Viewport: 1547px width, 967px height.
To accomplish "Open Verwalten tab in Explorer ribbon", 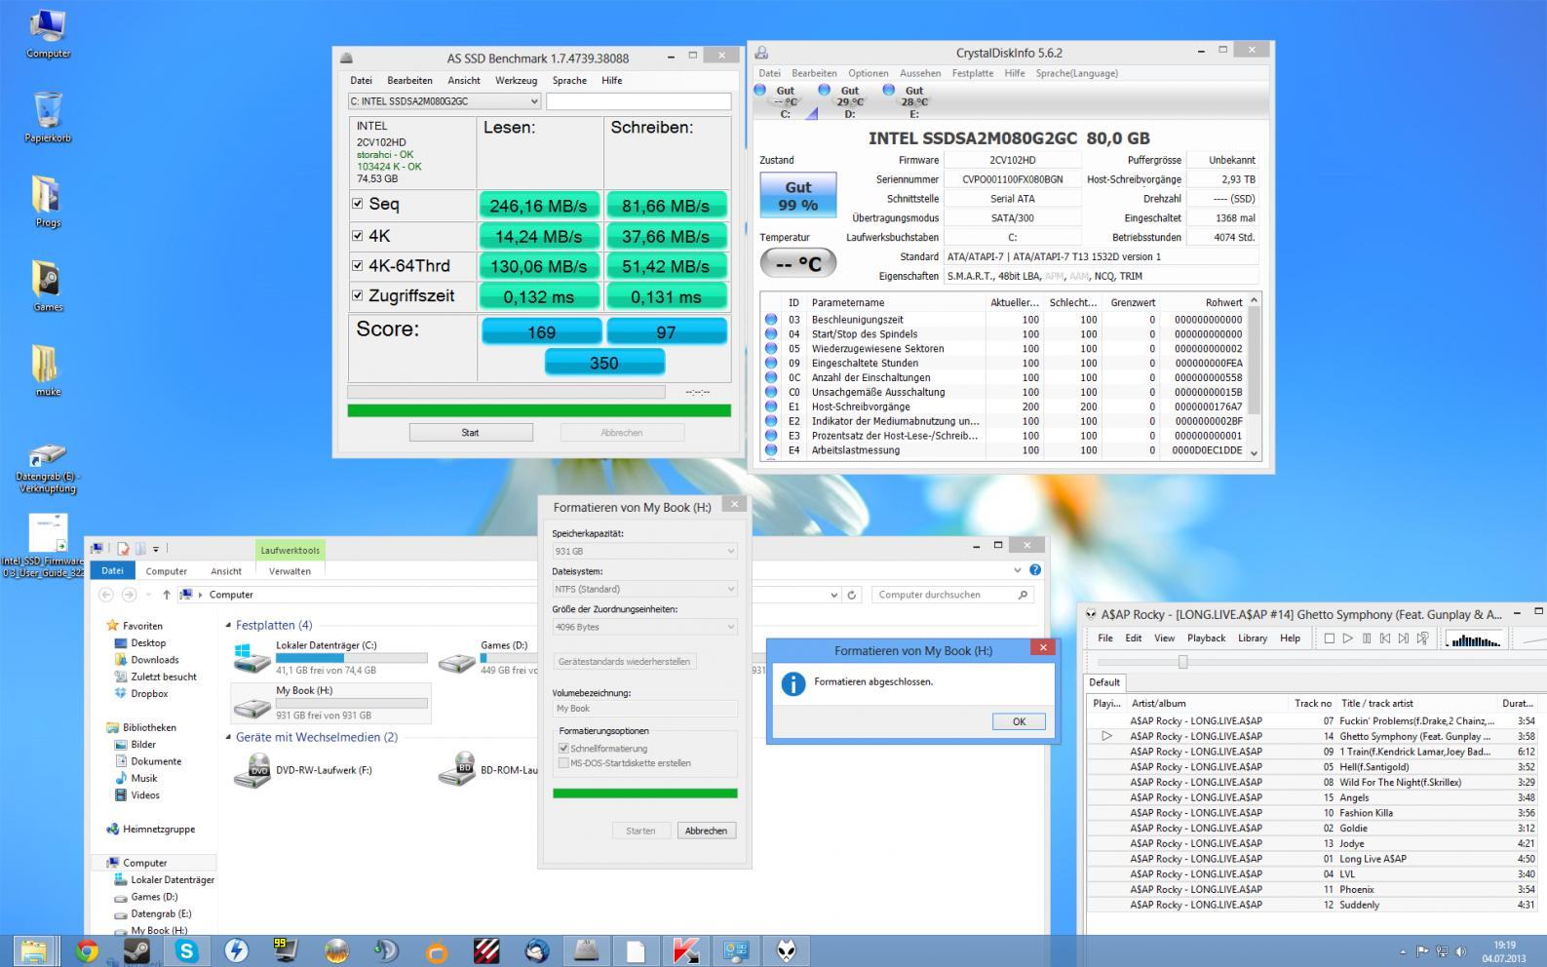I will [290, 571].
